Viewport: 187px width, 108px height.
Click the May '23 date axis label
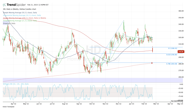point(180,104)
